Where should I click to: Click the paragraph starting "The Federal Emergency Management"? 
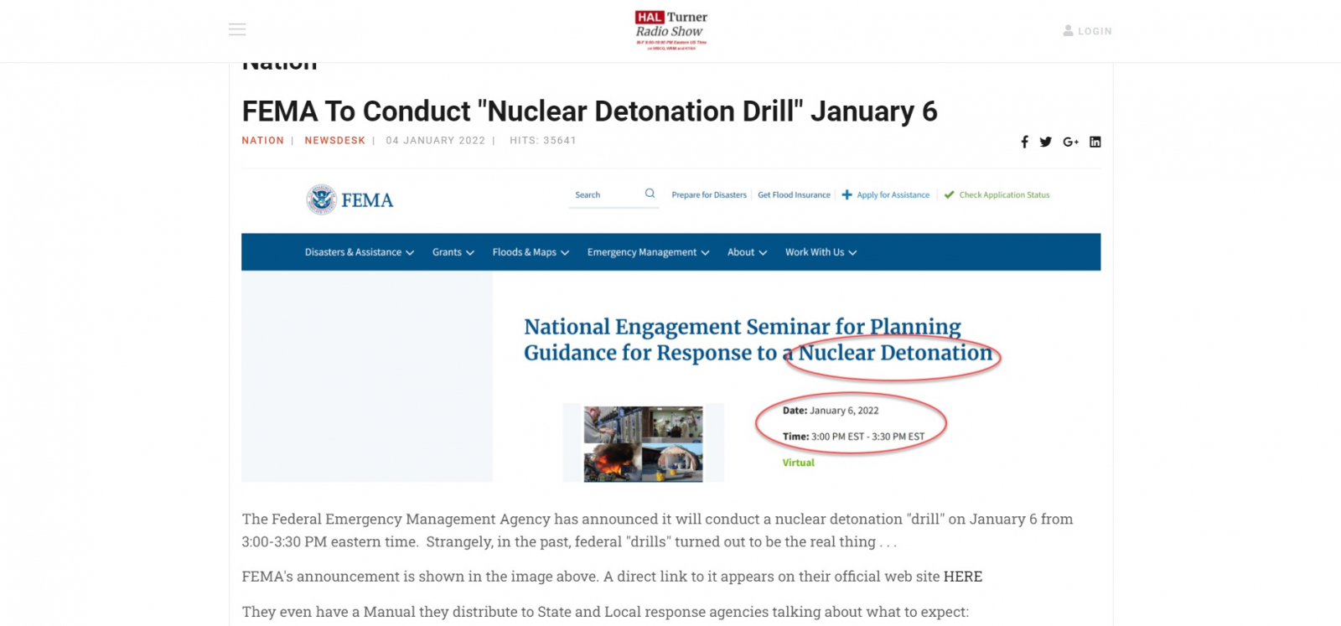click(x=658, y=530)
